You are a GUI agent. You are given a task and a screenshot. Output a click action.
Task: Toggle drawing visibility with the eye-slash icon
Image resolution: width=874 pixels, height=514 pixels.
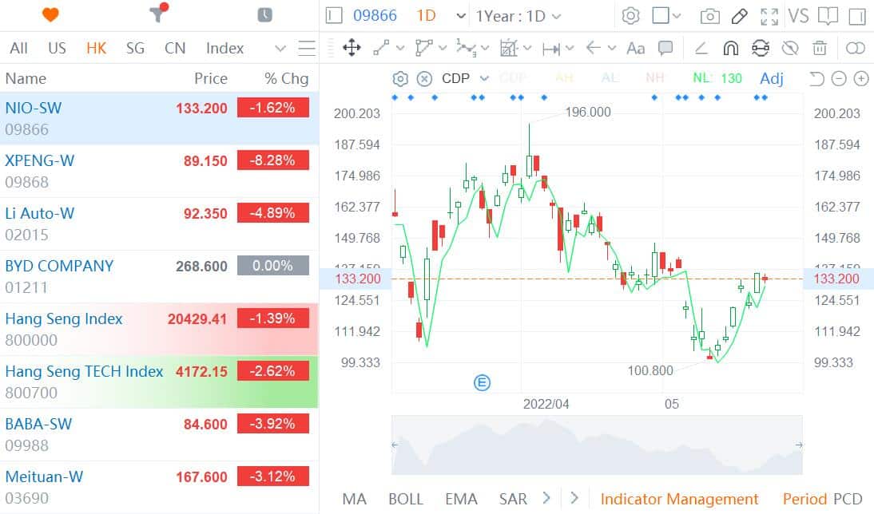coord(790,48)
